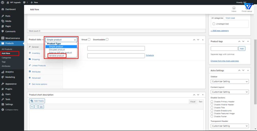Enable Disable Footer checkbox

[x=212, y=116]
